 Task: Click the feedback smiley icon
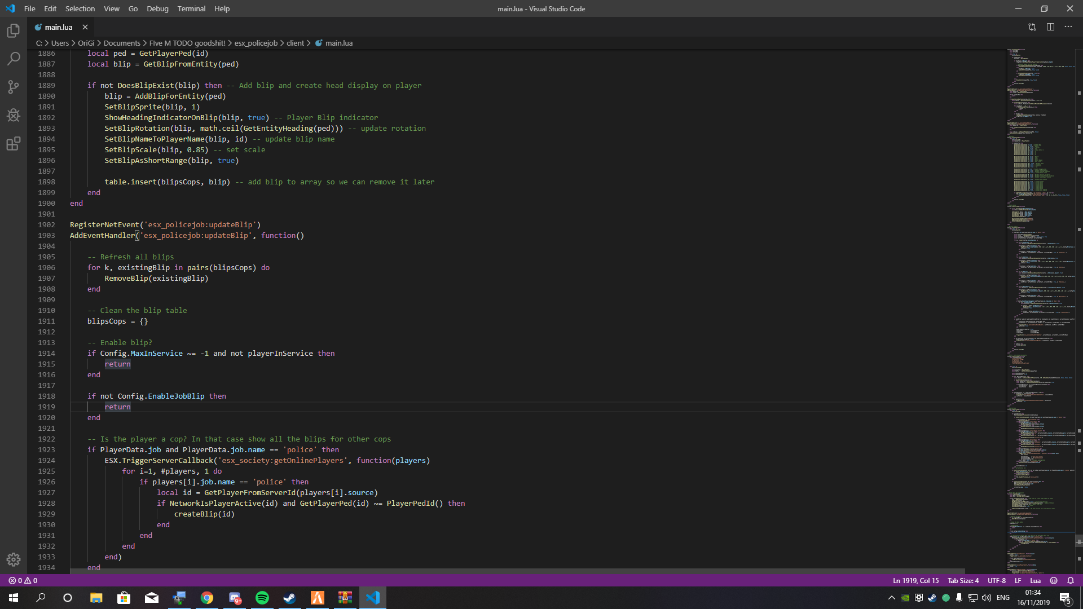(x=1054, y=580)
